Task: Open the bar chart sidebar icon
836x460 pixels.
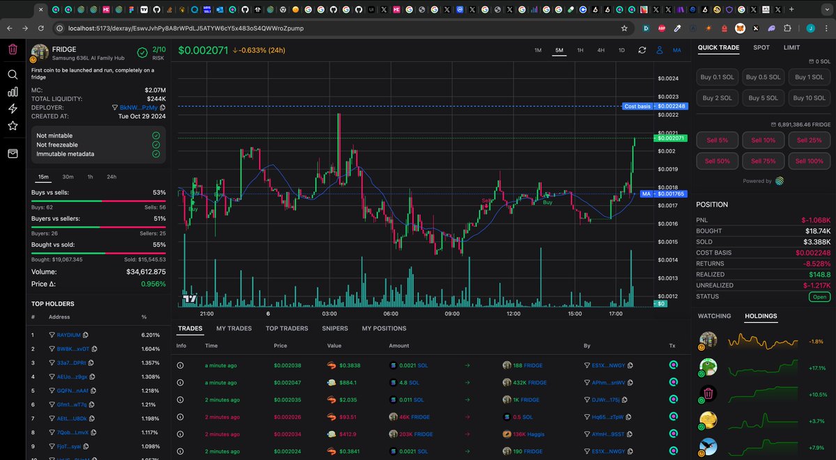Action: point(13,92)
